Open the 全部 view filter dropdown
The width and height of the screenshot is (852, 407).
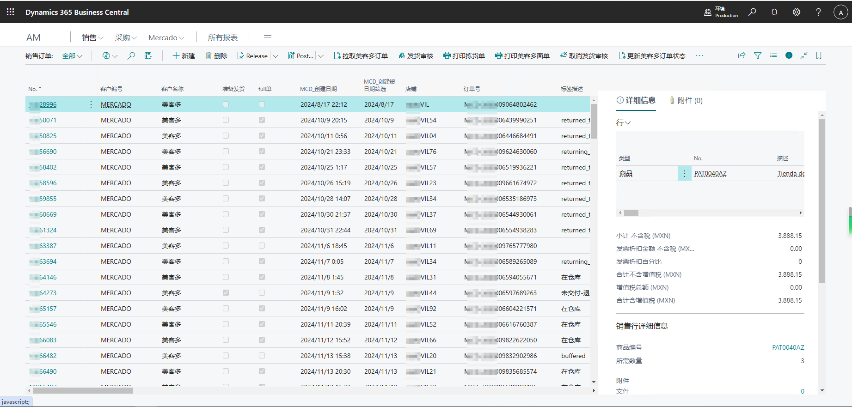tap(72, 56)
